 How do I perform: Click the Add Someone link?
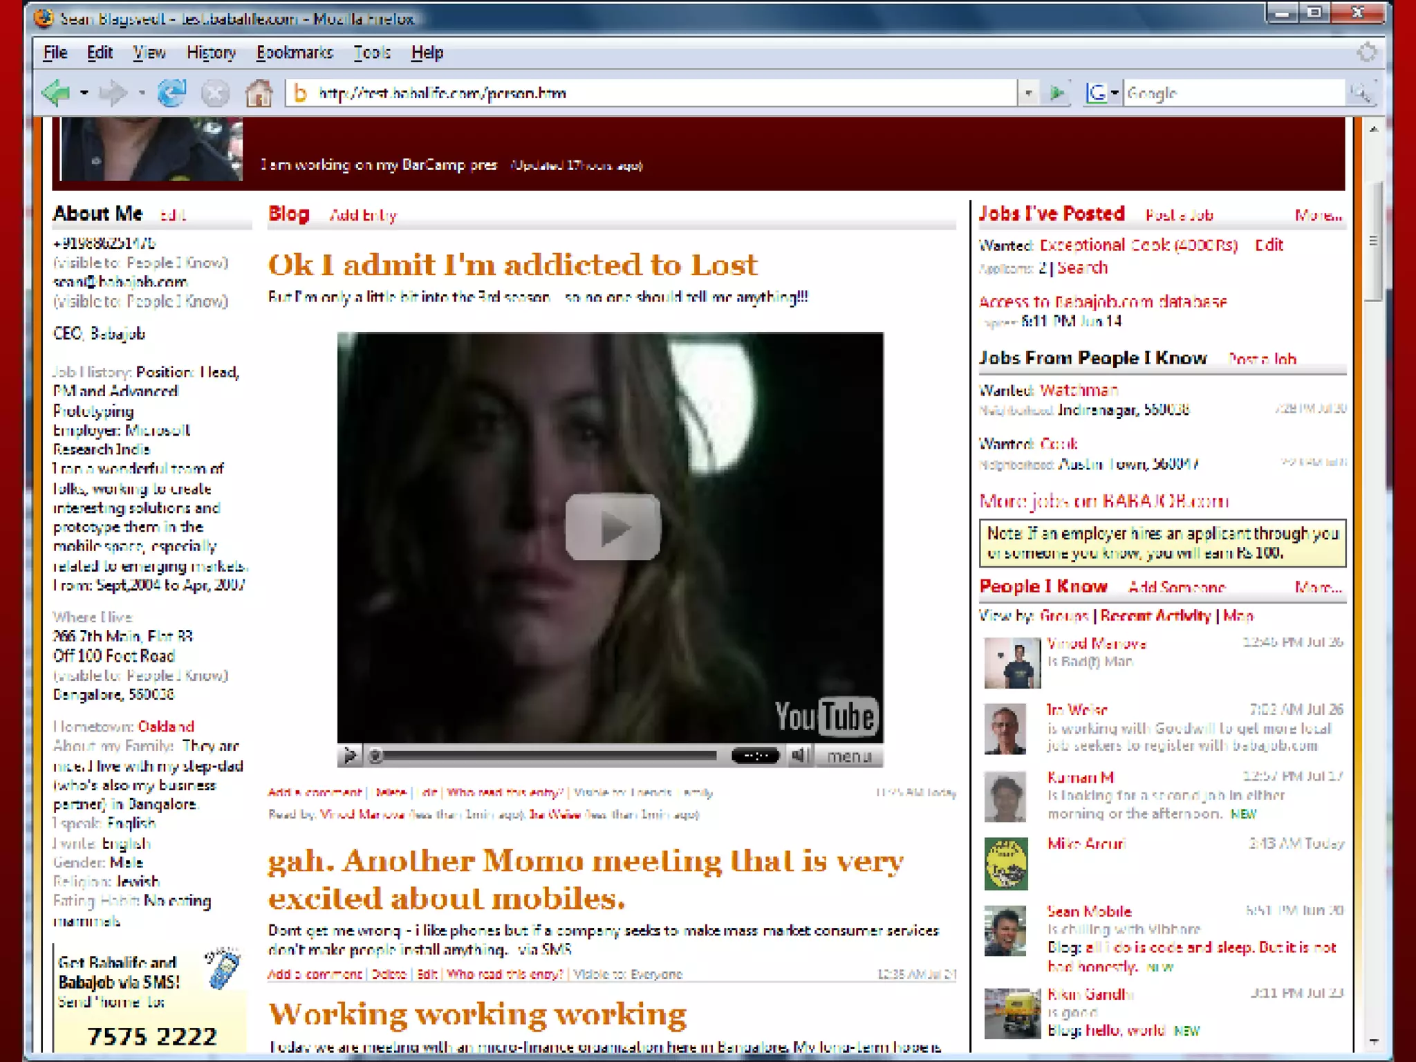coord(1177,587)
